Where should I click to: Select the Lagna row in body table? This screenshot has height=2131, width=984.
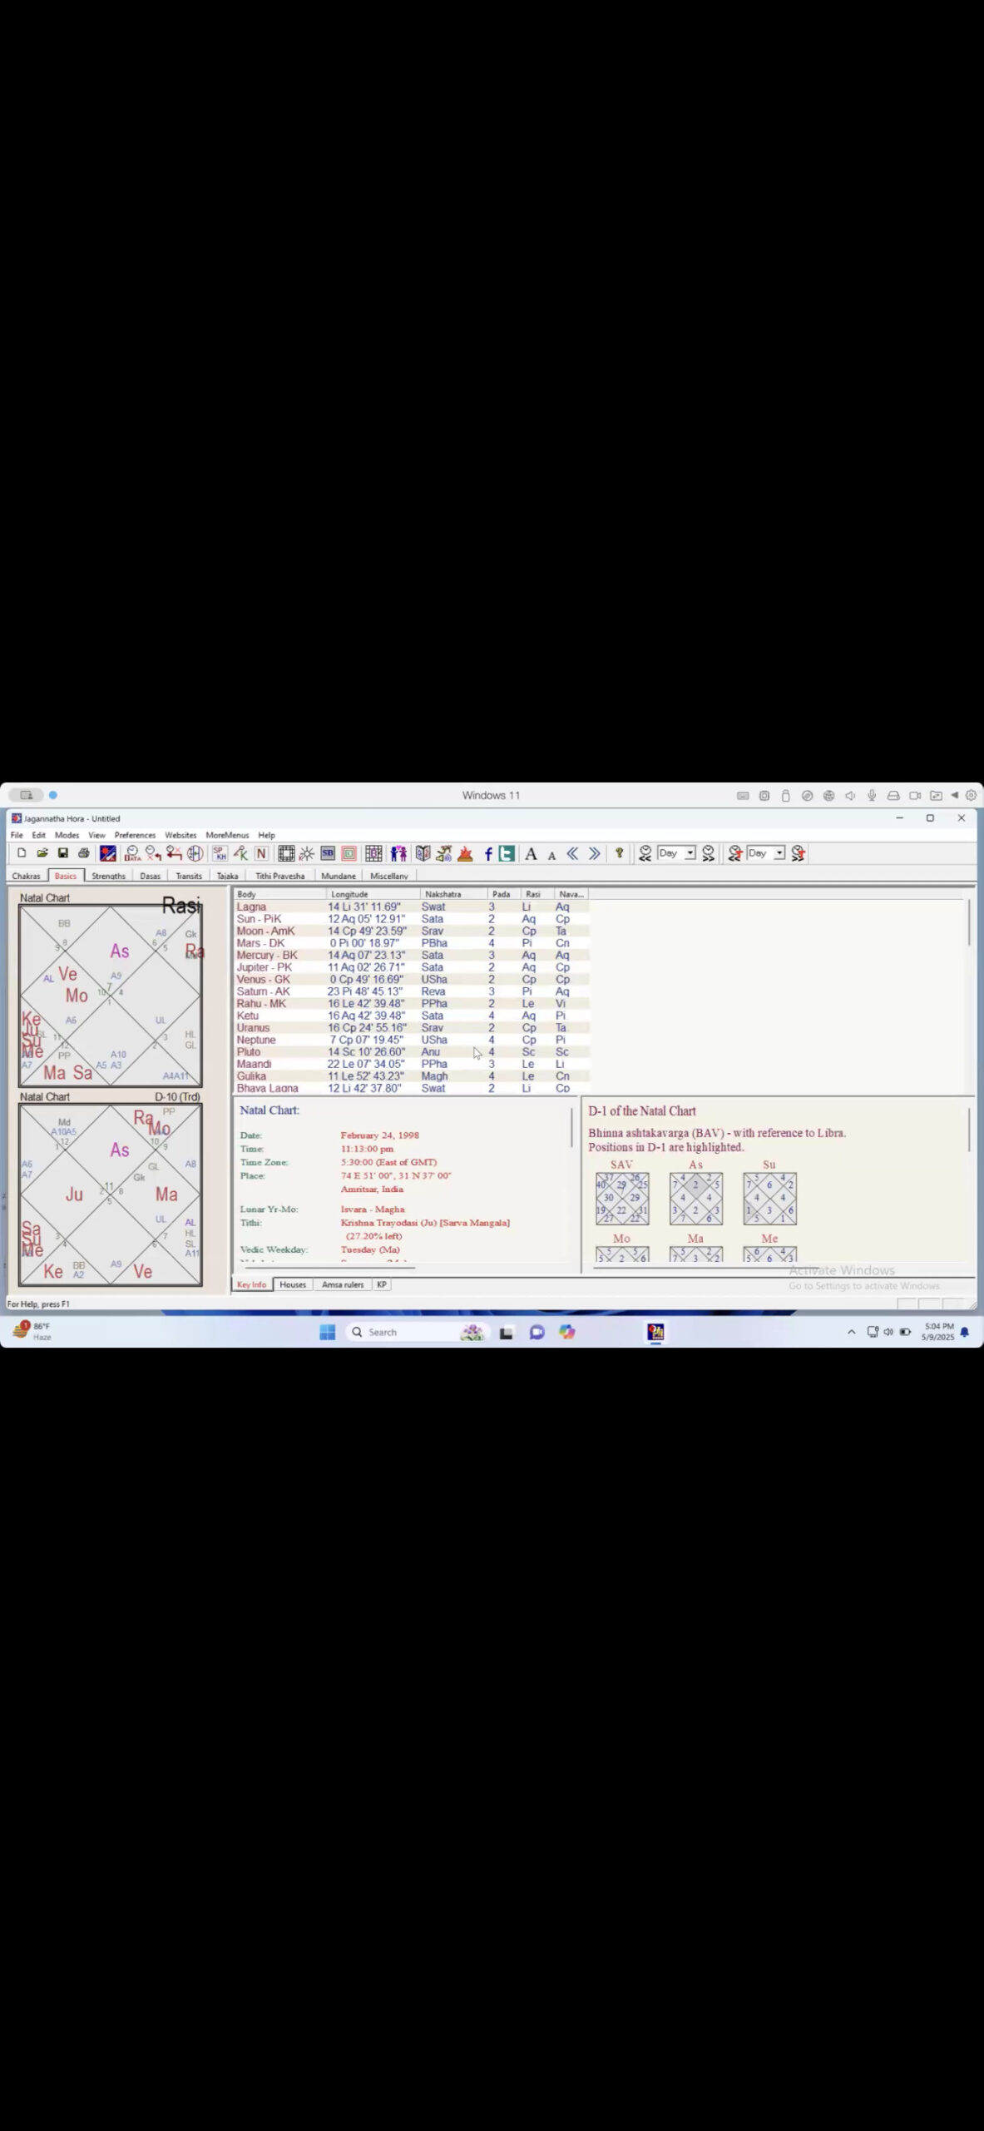412,907
